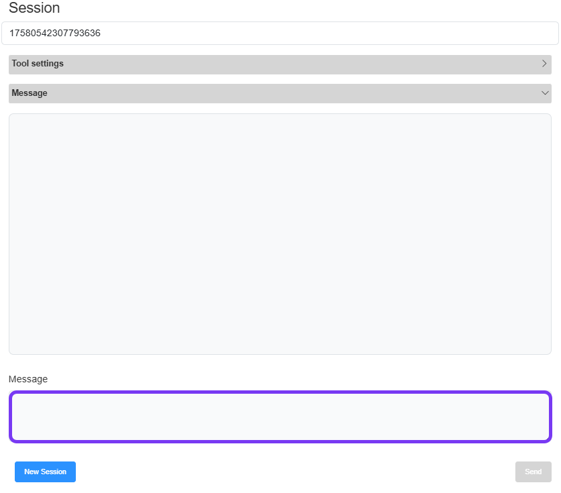Viewport: 561px width, 493px height.
Task: Click inside the purple-outlined message text box
Action: [x=280, y=417]
